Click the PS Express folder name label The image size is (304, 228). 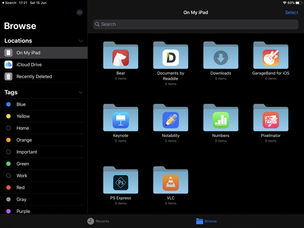[121, 198]
